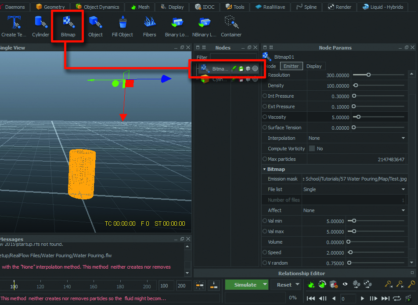Open the File list dropdown
The image size is (418, 305).
point(354,189)
